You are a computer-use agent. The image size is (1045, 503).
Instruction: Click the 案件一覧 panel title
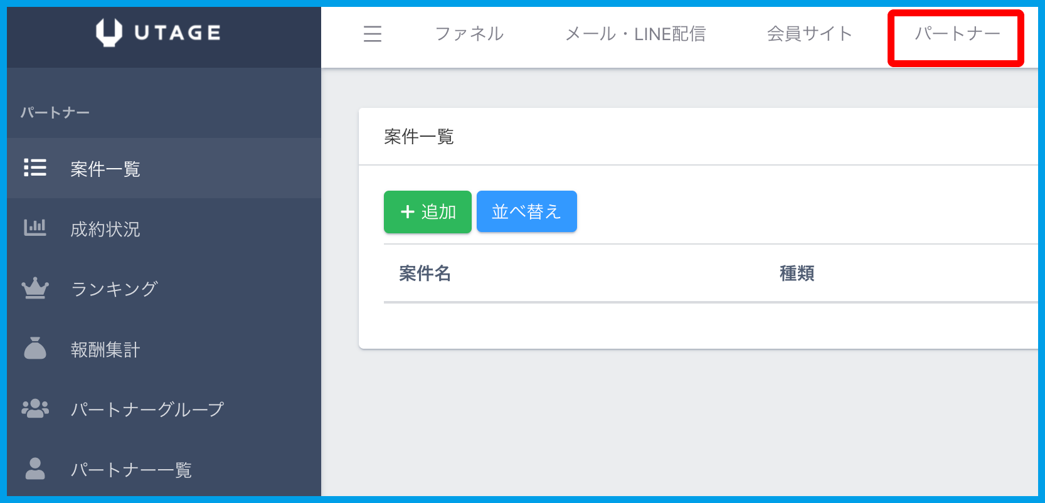[x=418, y=137]
